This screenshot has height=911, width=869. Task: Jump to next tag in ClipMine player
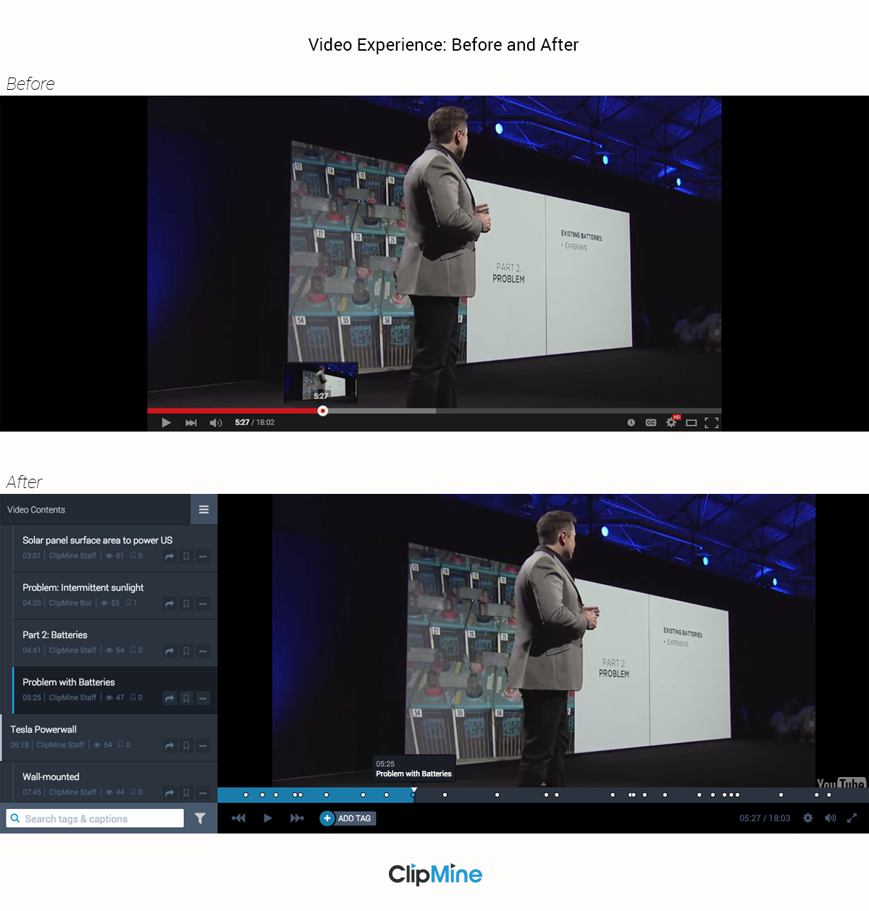pyautogui.click(x=297, y=818)
